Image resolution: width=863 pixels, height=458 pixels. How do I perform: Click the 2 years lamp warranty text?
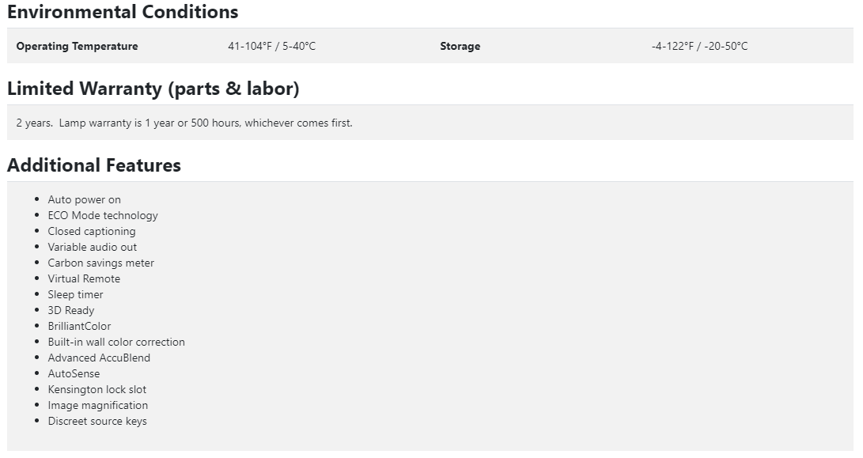pyautogui.click(x=184, y=123)
